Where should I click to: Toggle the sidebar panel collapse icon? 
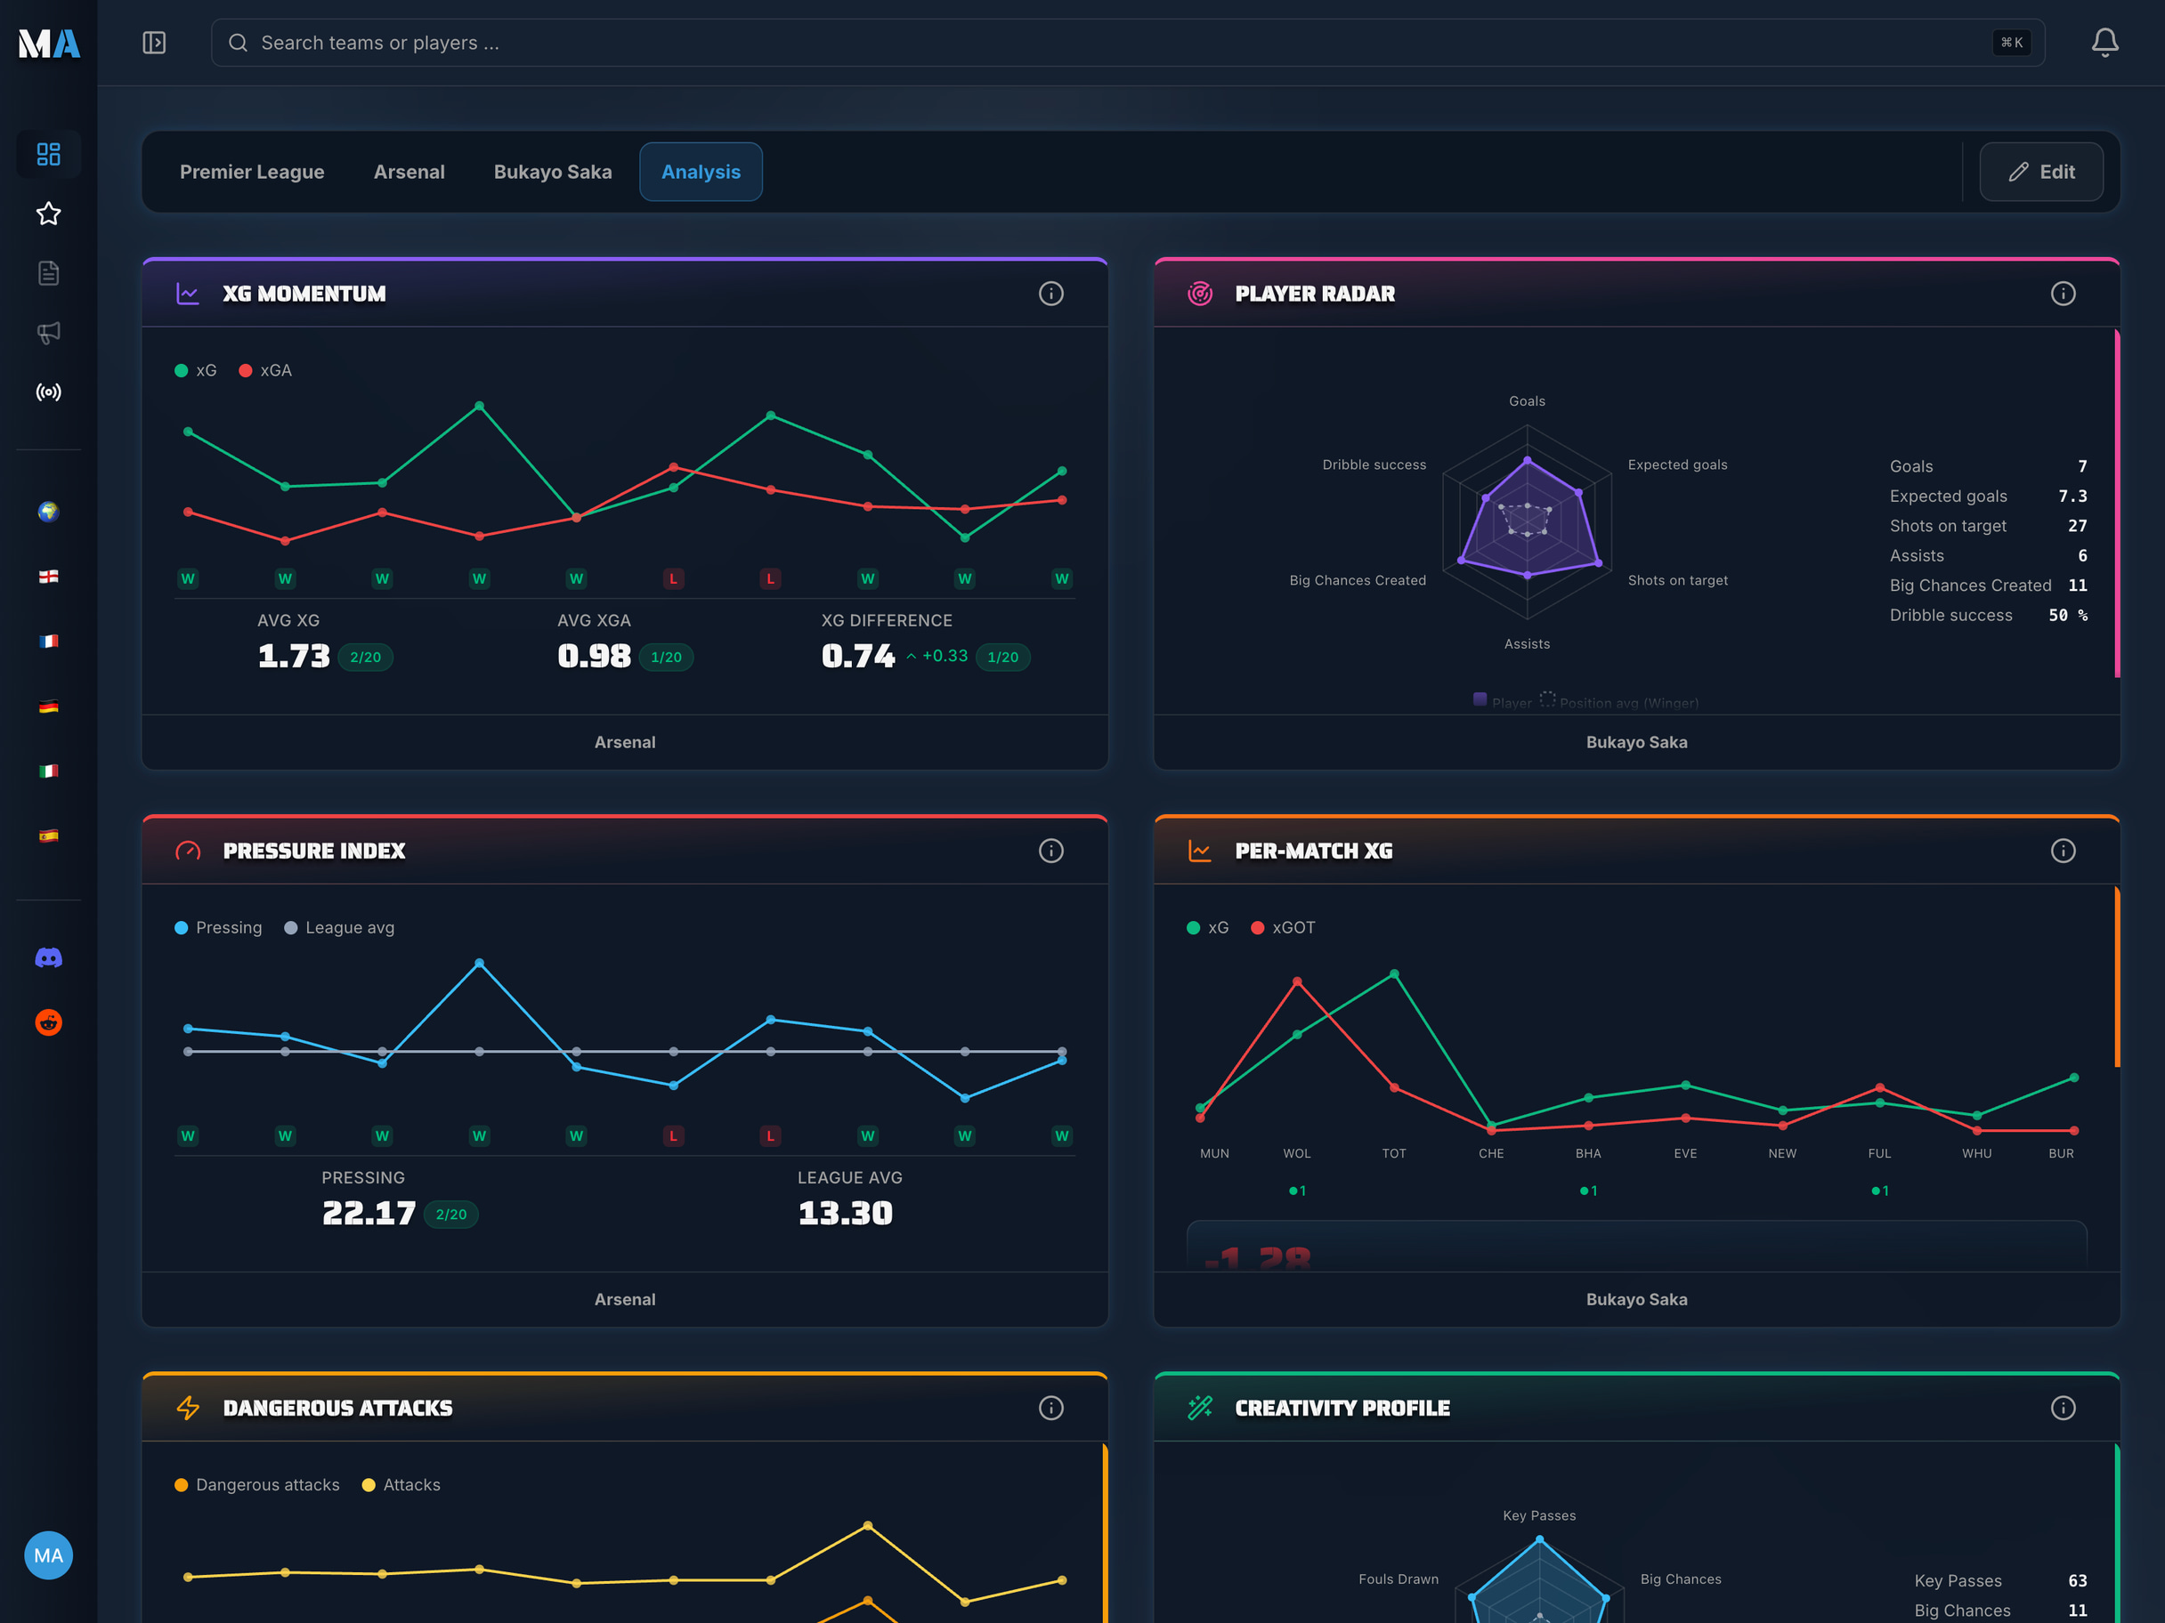click(x=154, y=43)
